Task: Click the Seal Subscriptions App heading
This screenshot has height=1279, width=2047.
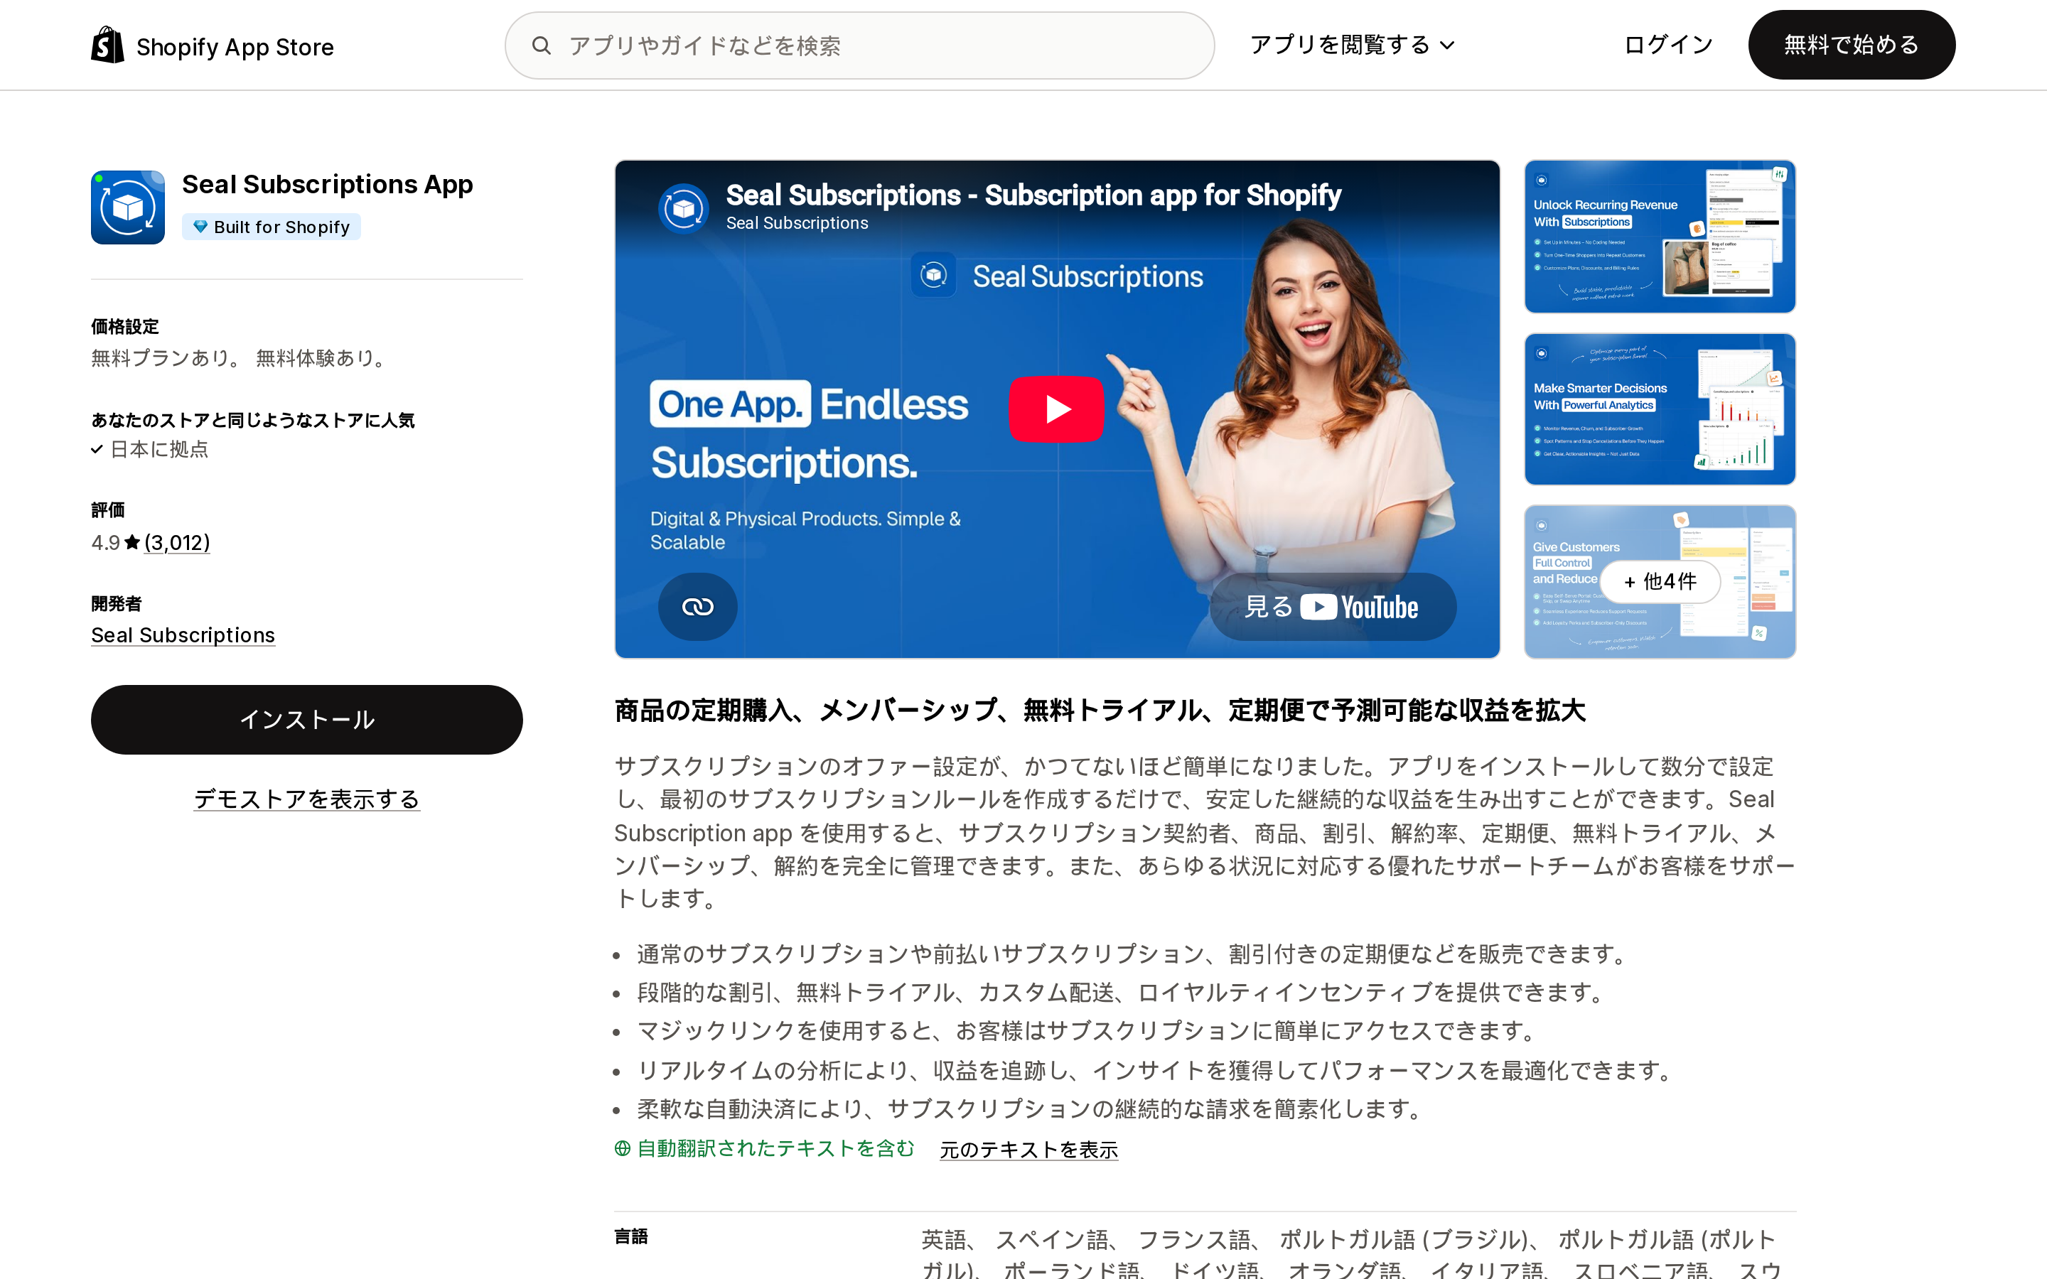Action: (328, 185)
